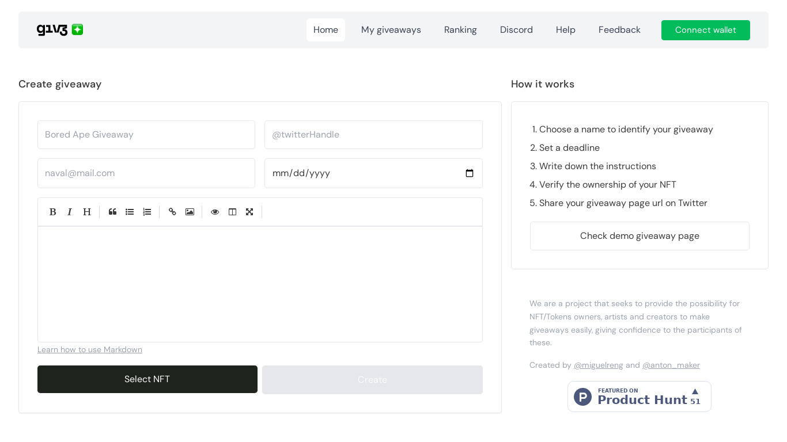The image size is (787, 442).
Task: Insert a blockquote in the editor
Action: click(x=112, y=212)
